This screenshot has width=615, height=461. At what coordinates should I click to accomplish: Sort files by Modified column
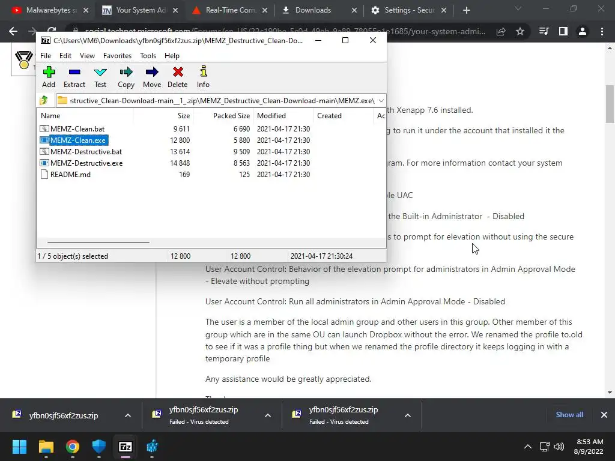[x=283, y=116]
